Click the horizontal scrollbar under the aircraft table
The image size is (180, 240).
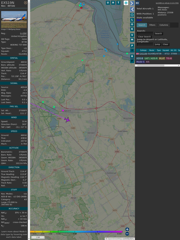tap(157, 65)
